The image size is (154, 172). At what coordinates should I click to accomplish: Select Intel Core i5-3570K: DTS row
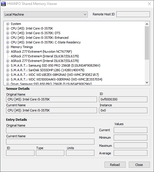pyautogui.click(x=36, y=33)
